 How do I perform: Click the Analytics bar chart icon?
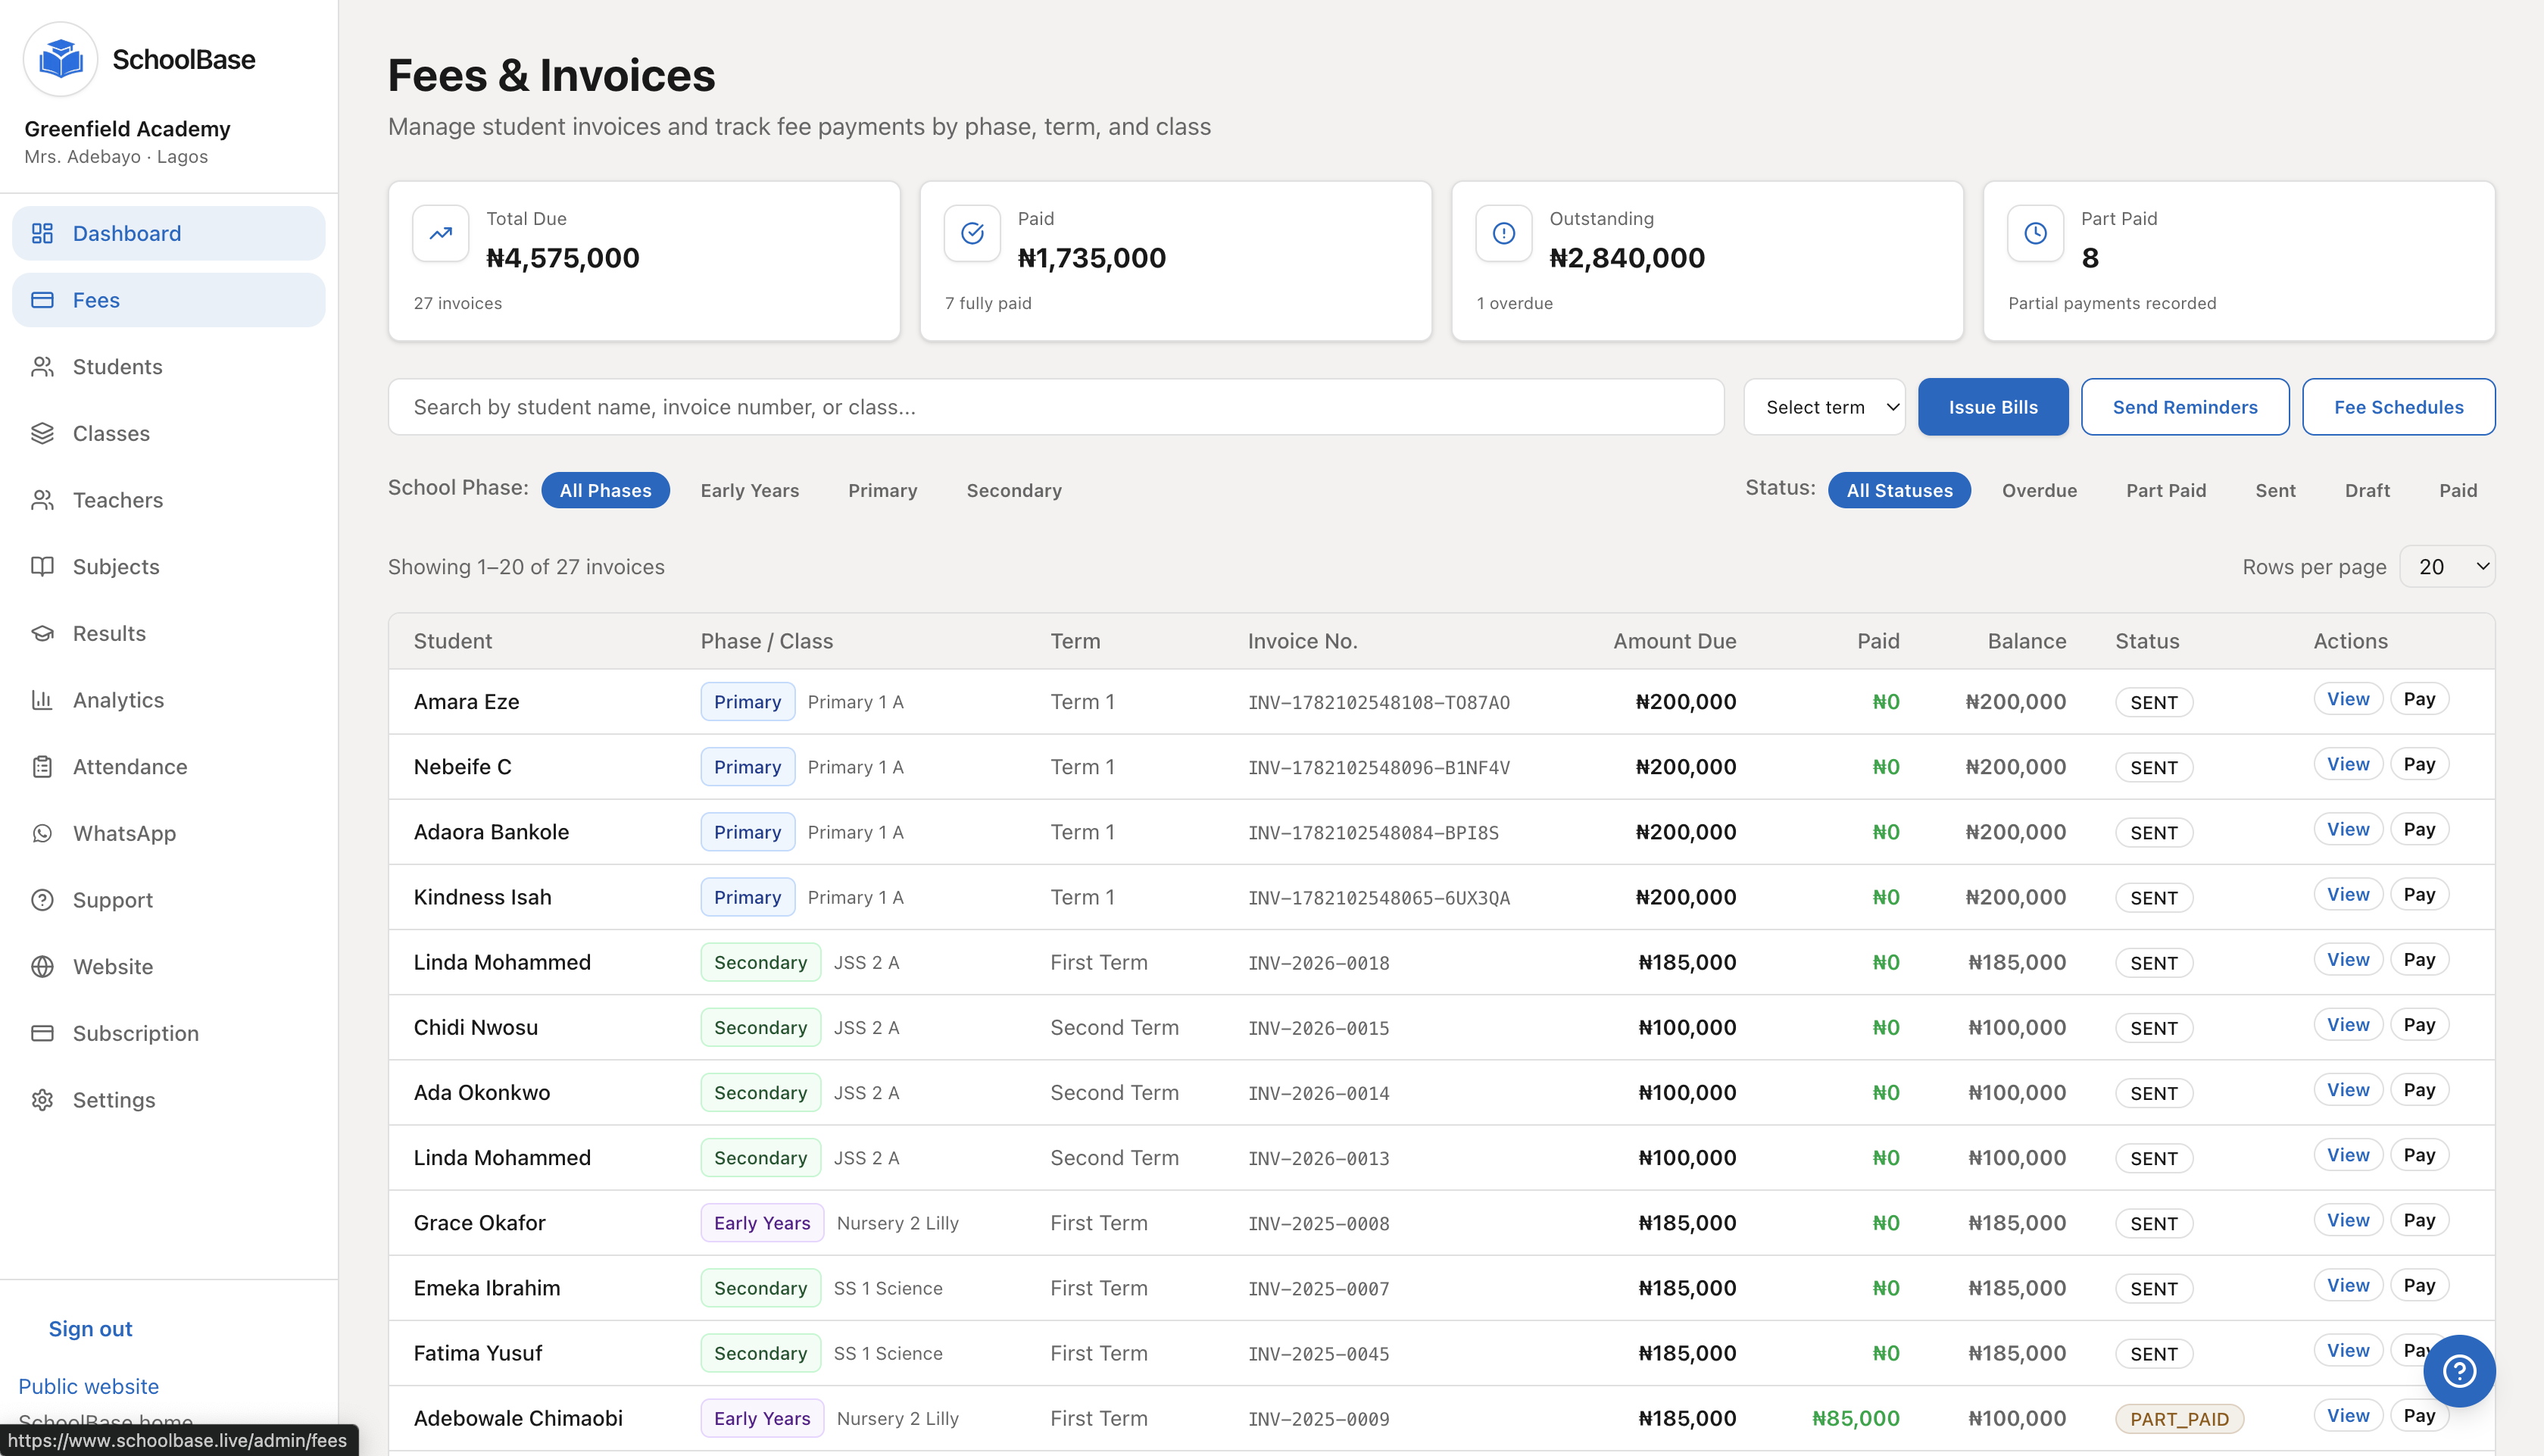42,700
